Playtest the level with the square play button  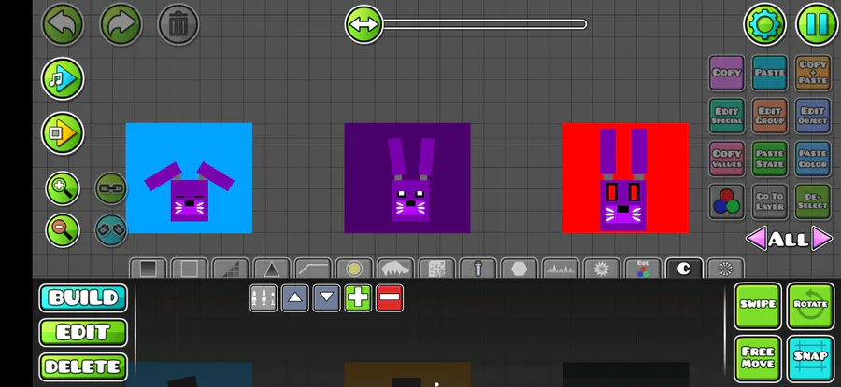click(63, 132)
